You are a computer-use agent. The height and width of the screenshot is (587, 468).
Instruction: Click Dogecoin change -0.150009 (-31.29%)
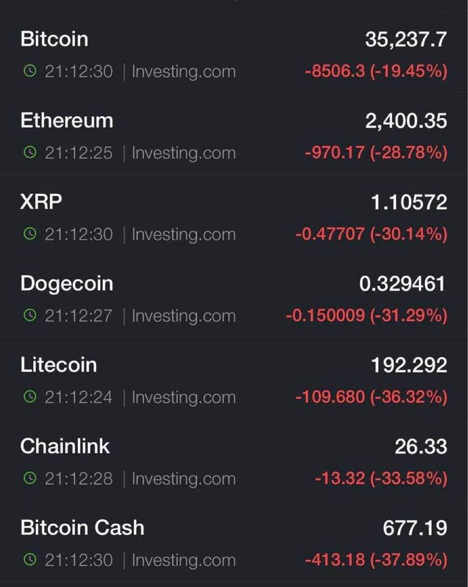(366, 316)
